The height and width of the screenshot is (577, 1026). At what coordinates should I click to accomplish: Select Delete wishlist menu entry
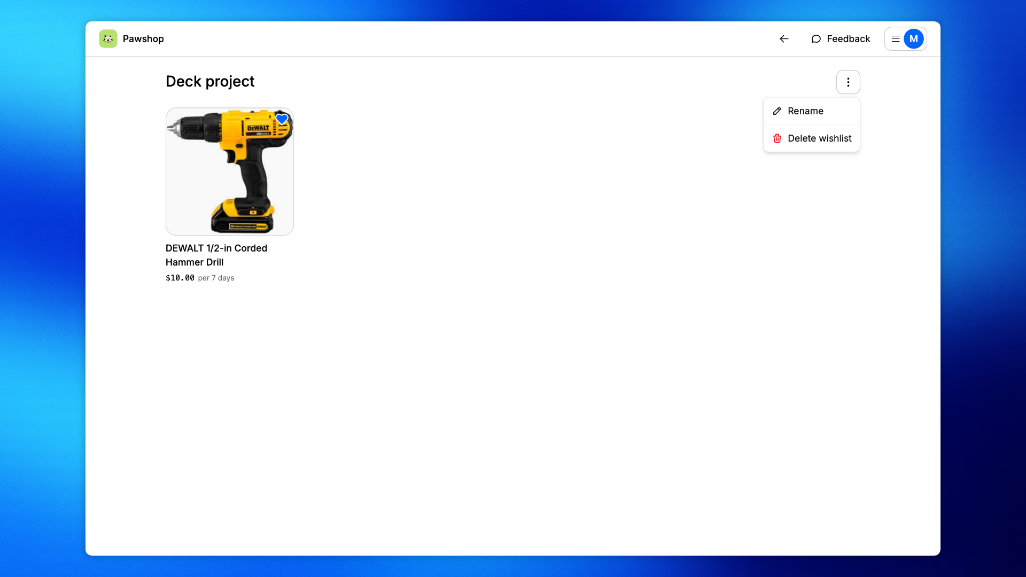(812, 138)
